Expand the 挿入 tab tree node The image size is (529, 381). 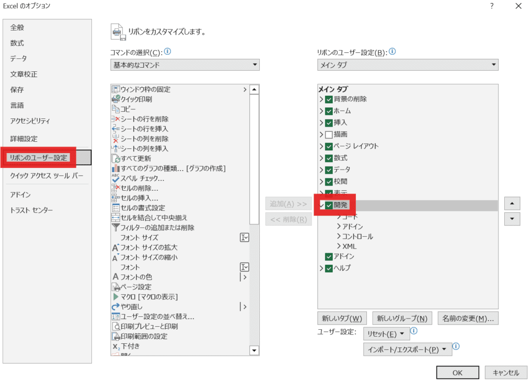(321, 123)
